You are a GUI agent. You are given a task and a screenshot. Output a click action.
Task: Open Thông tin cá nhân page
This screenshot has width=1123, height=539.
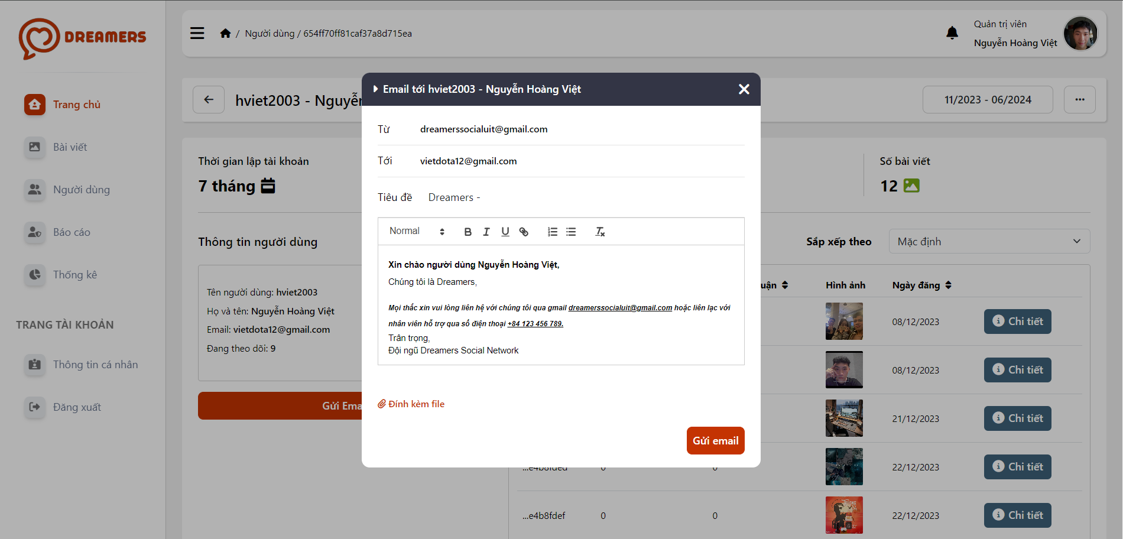pos(95,365)
